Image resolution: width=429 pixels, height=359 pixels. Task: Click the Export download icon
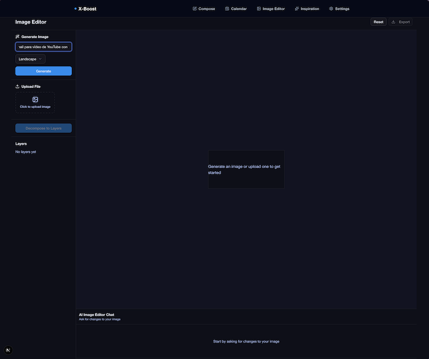[394, 22]
